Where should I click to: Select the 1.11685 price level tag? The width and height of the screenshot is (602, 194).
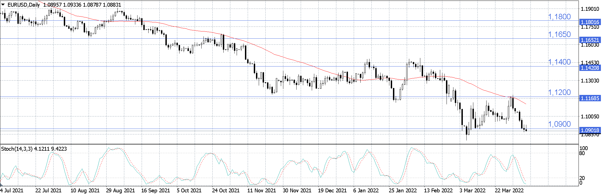pos(590,98)
